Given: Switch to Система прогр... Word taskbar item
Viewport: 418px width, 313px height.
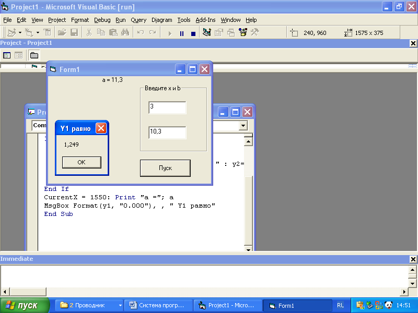Looking at the screenshot, I should point(159,305).
